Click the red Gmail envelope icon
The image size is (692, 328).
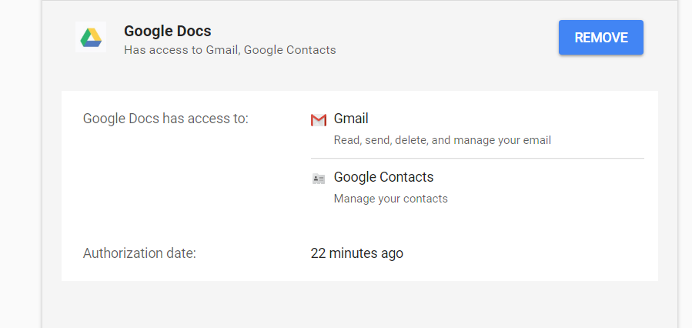click(x=318, y=119)
